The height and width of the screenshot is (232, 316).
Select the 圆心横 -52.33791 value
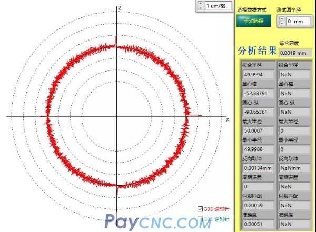255,93
